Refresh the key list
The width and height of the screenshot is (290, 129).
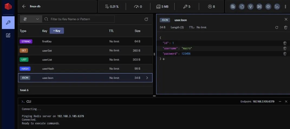pos(146,19)
